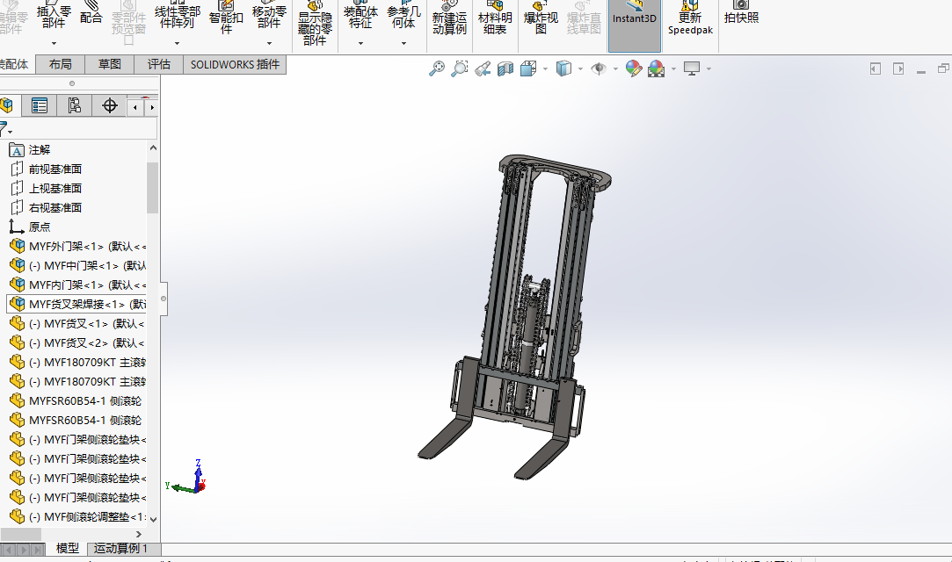Click the manager tabs right arrow
Screen dimensions: 952x562
(x=152, y=107)
